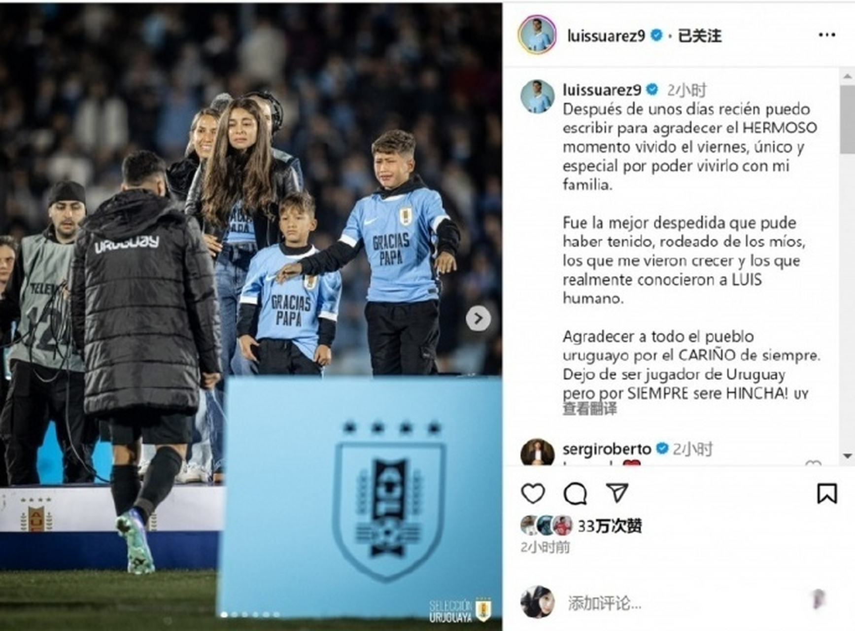The width and height of the screenshot is (855, 631).
Task: Click the 已关注 following toggle
Action: [x=700, y=35]
